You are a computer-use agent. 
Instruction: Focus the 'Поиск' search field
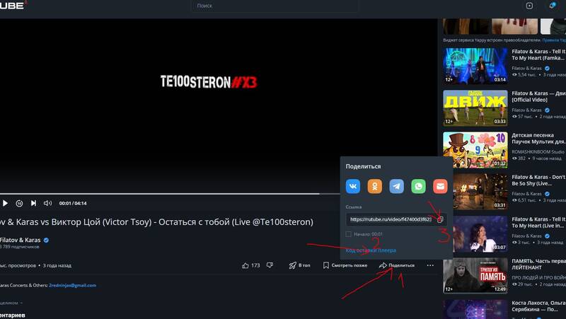pos(275,6)
